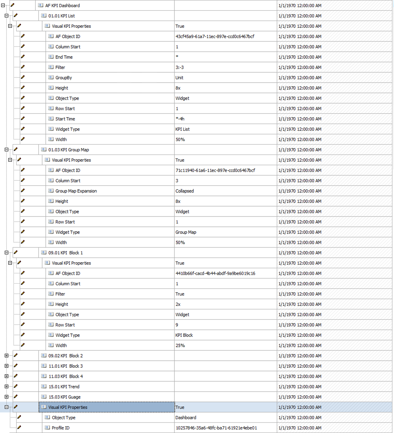394x433 pixels.
Task: Collapse the 09.01 KPI Block 1 node
Action: 6,253
